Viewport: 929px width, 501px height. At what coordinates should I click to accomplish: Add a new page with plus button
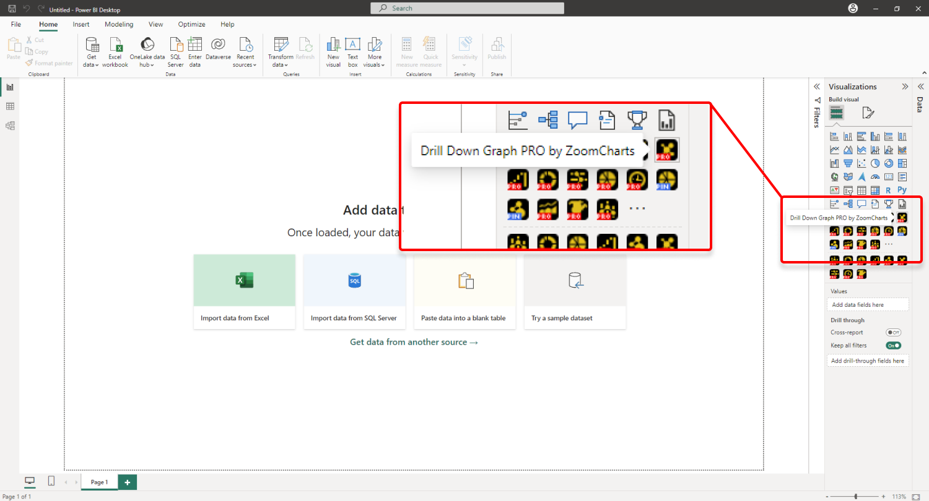pos(128,482)
